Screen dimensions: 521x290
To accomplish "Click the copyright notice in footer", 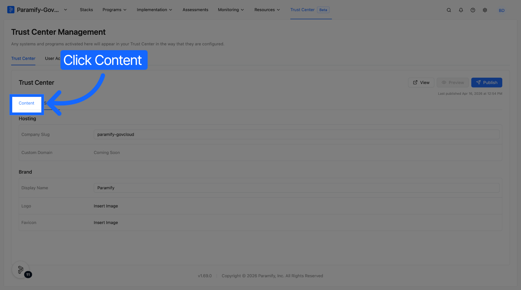I will [272, 276].
